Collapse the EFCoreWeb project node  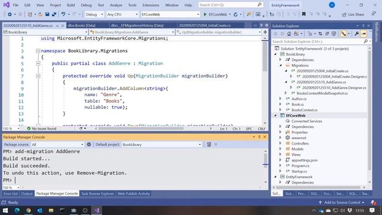coord(276,115)
